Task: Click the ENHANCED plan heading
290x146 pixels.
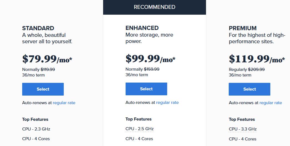Action: pos(142,28)
